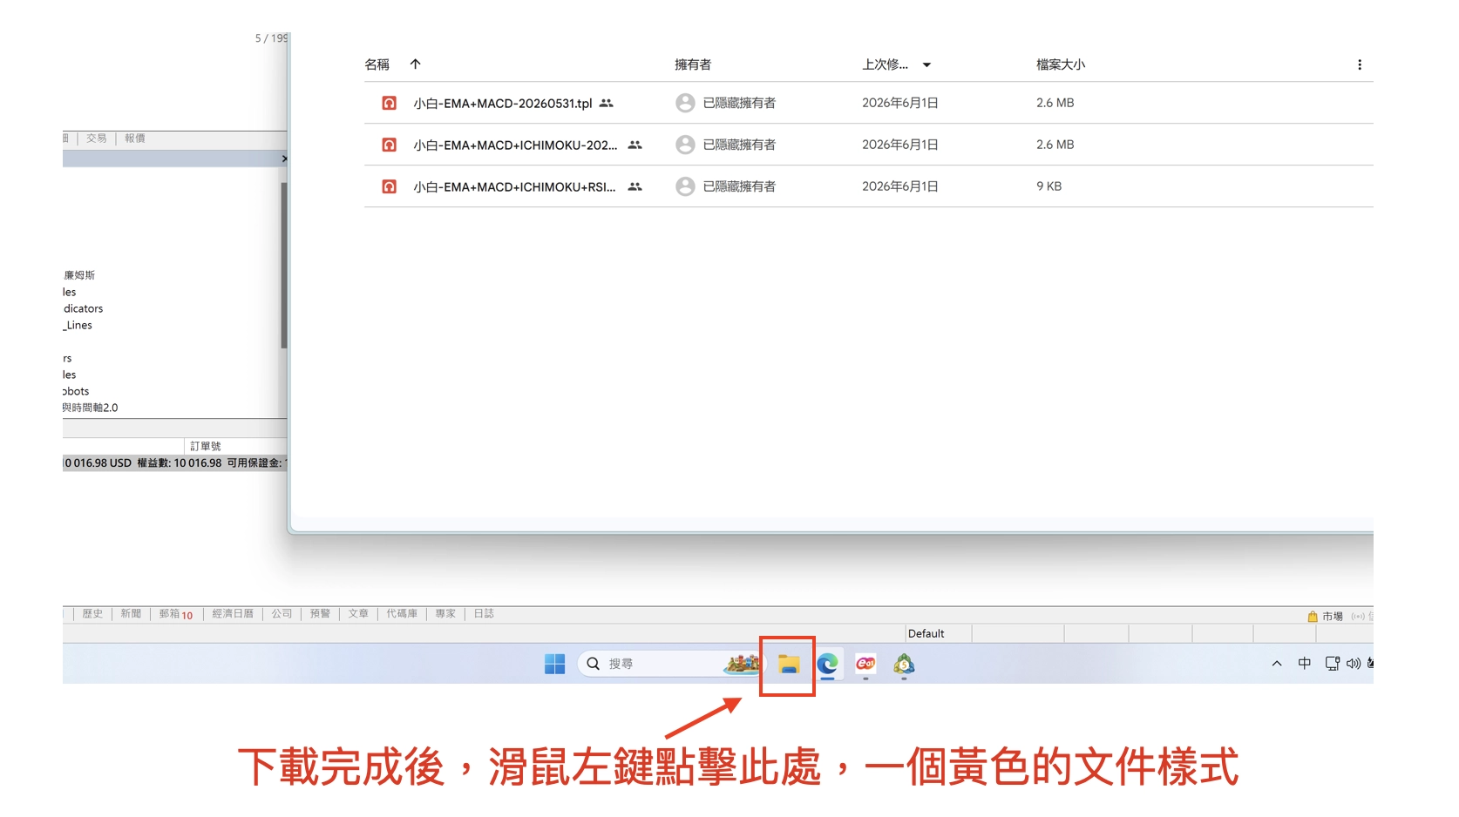Switch the Chinese input method indicator
This screenshot has height=817, width=1459.
(x=1305, y=664)
